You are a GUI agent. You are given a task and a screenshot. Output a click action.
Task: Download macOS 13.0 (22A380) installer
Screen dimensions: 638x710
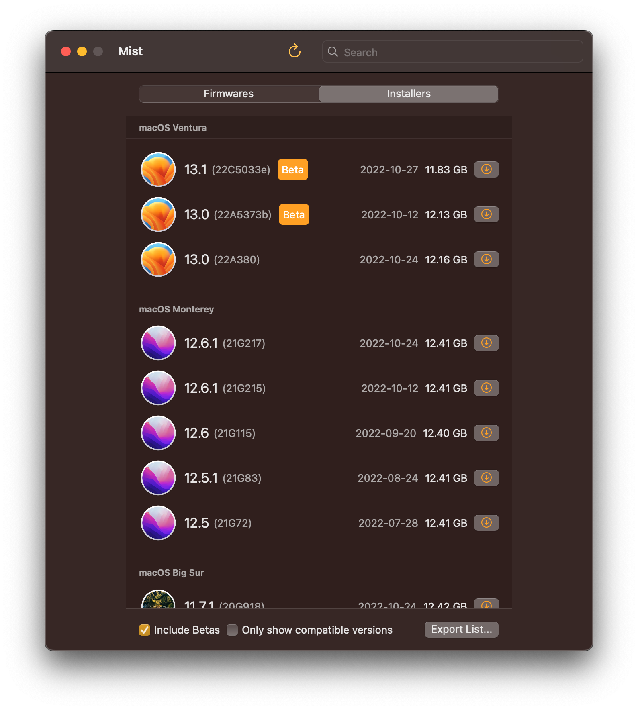[x=486, y=259]
